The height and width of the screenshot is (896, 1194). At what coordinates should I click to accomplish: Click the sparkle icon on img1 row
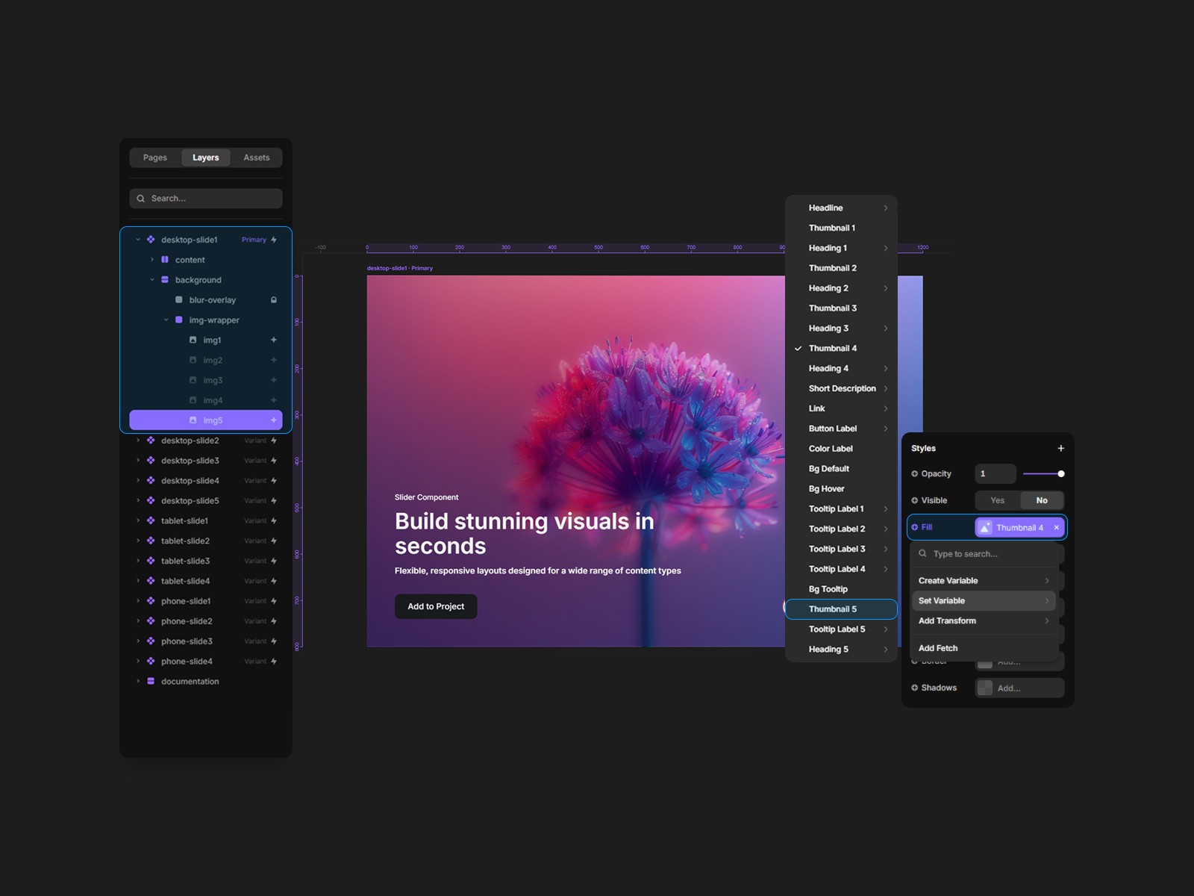click(x=274, y=340)
